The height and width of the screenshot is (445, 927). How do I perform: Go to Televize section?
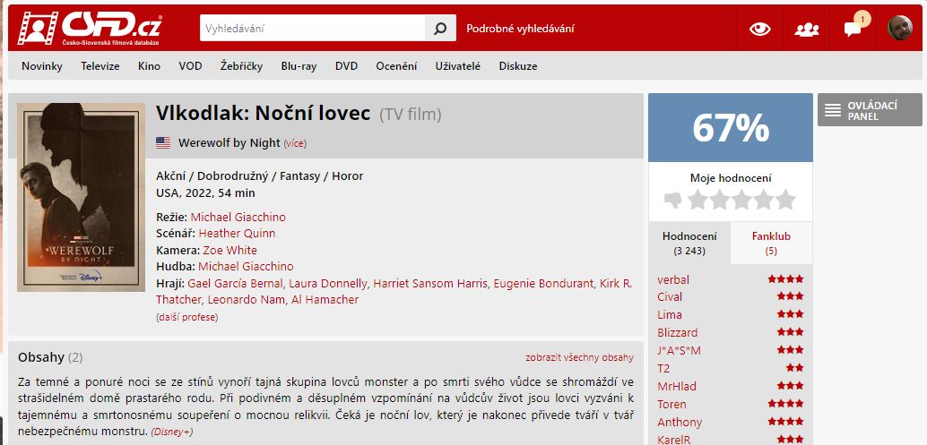pyautogui.click(x=100, y=66)
